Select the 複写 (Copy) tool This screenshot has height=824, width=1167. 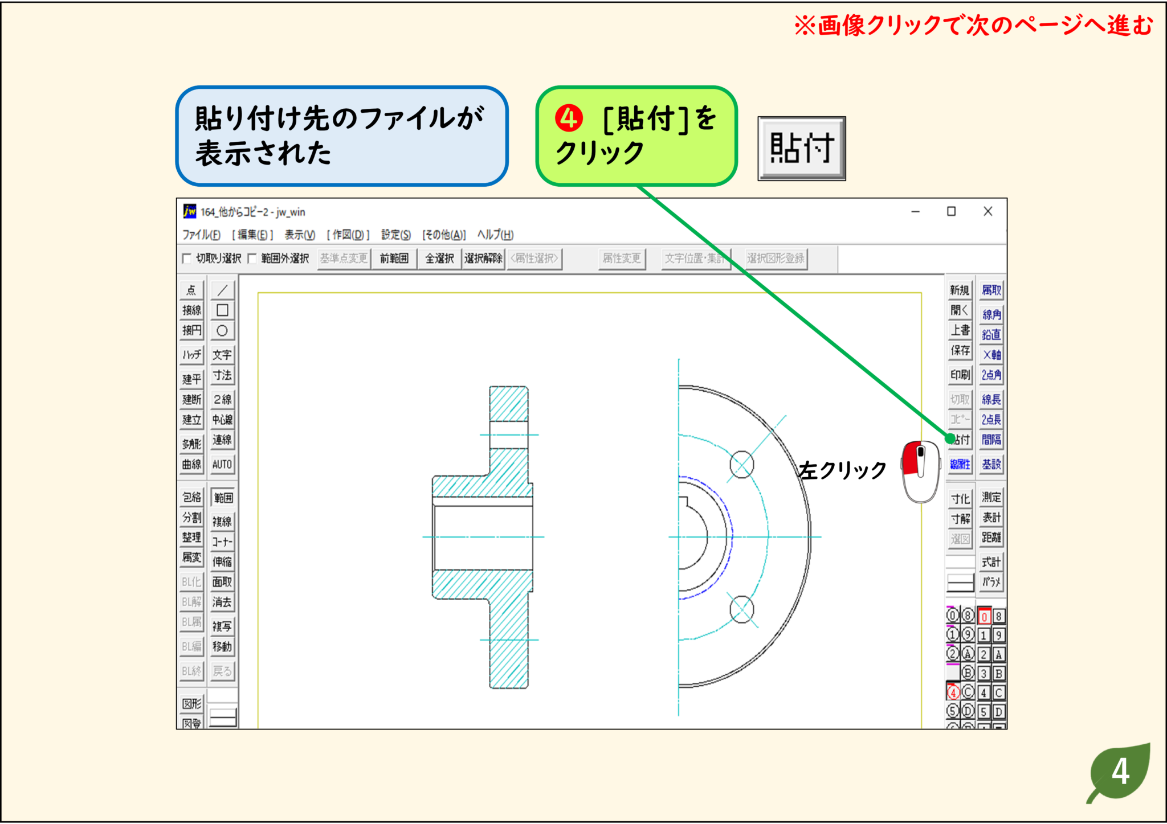point(222,625)
